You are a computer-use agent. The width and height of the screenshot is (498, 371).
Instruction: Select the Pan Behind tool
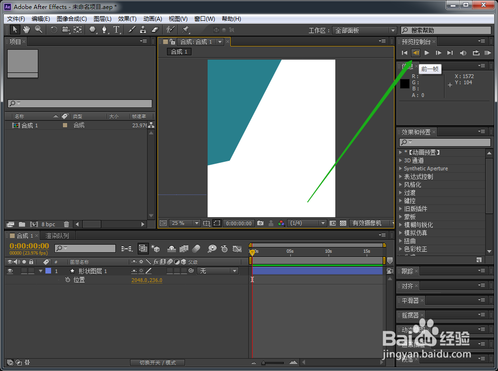pos(78,29)
